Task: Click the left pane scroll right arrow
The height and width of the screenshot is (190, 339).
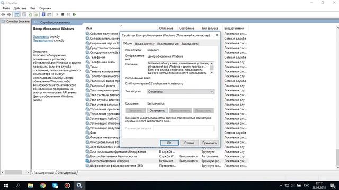Action: (x=28, y=173)
